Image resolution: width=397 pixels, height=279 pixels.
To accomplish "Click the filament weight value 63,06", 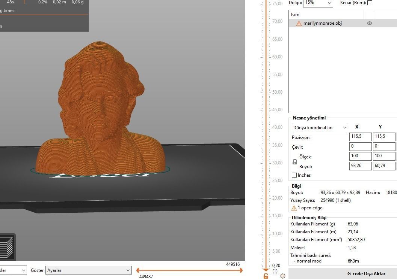I will point(353,224).
